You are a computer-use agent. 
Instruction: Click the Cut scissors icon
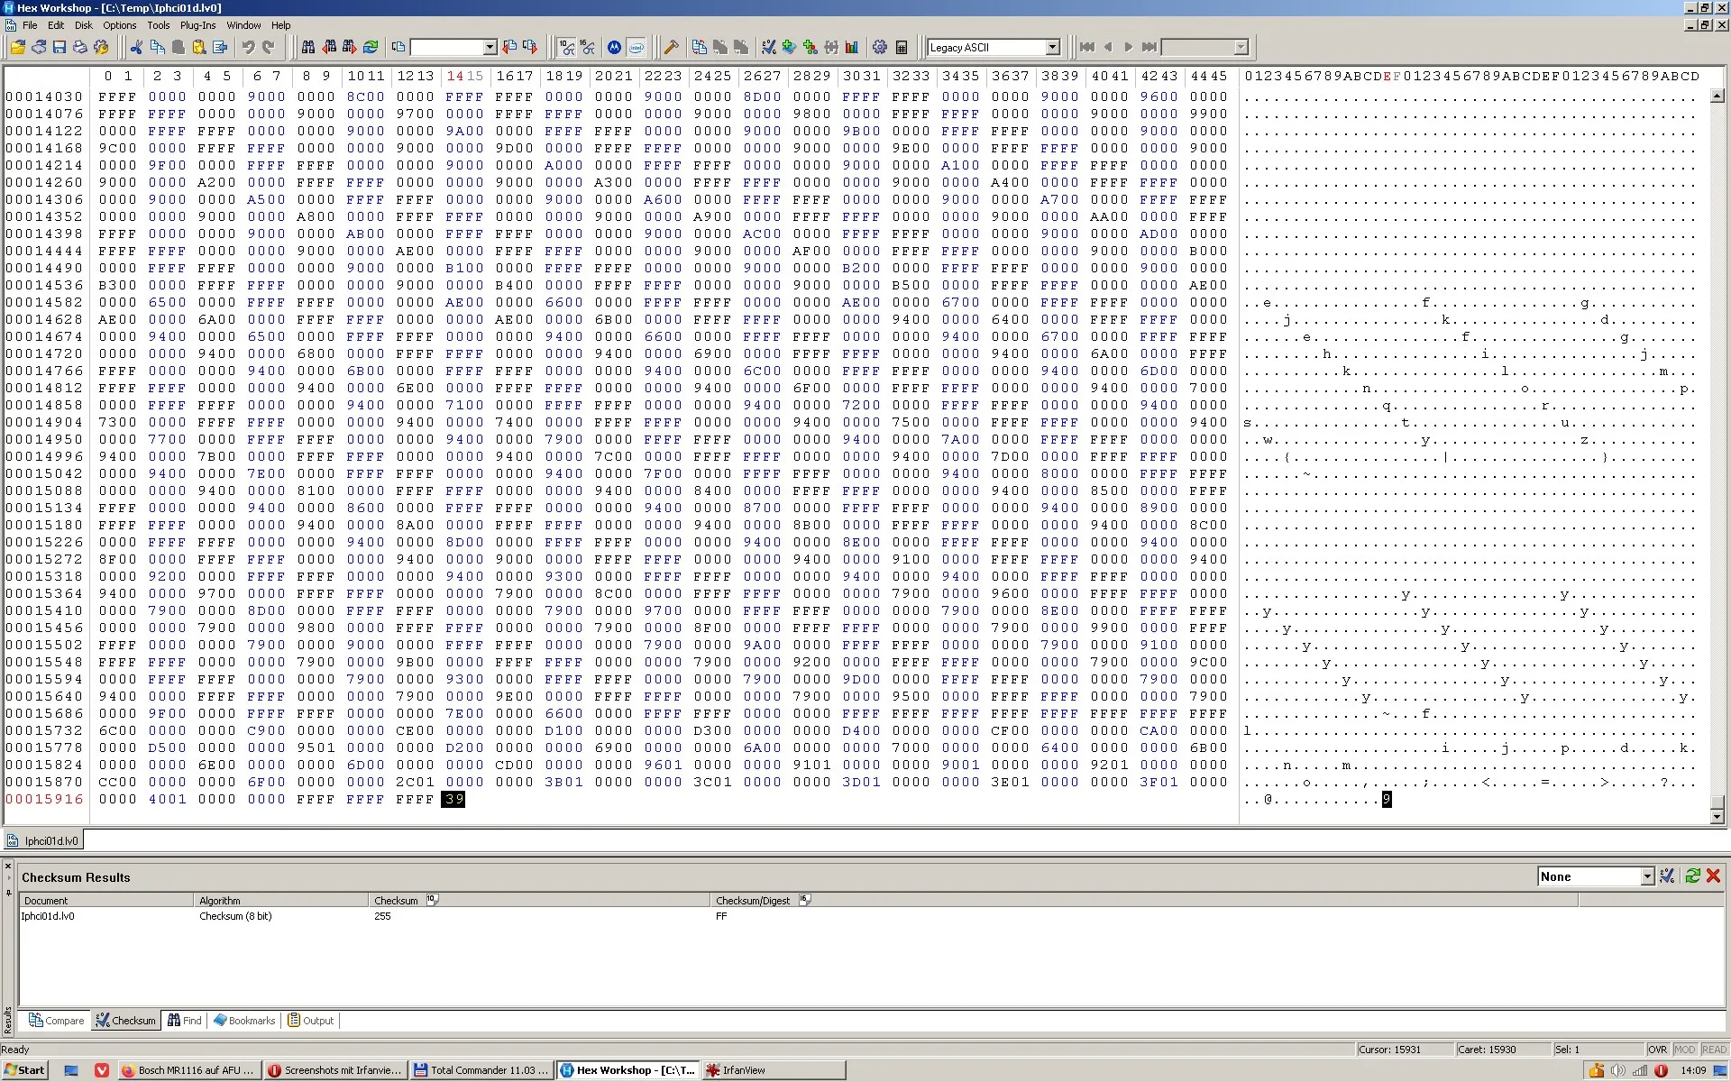(136, 47)
